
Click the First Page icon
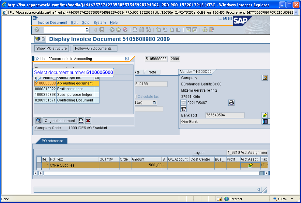(159, 30)
